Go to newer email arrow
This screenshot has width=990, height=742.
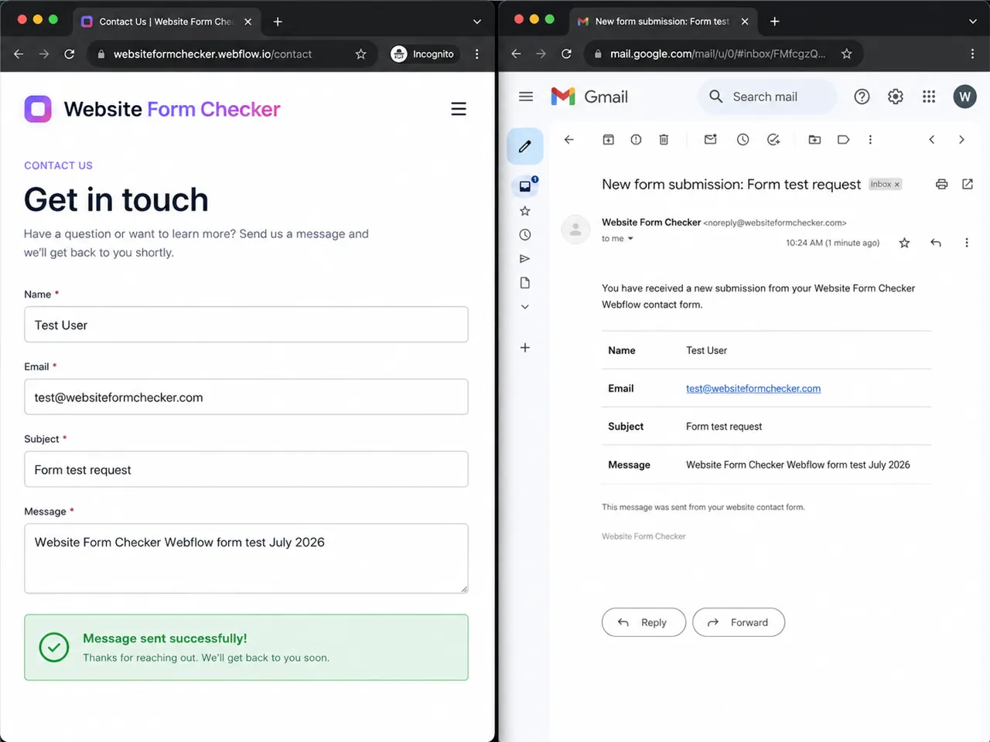click(x=932, y=140)
